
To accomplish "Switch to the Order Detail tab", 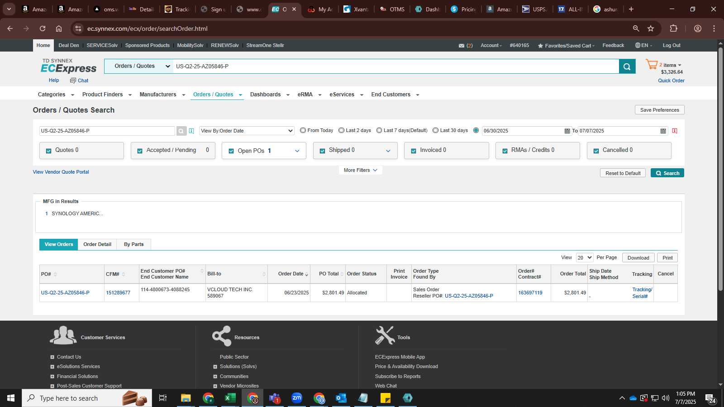I will (x=97, y=244).
